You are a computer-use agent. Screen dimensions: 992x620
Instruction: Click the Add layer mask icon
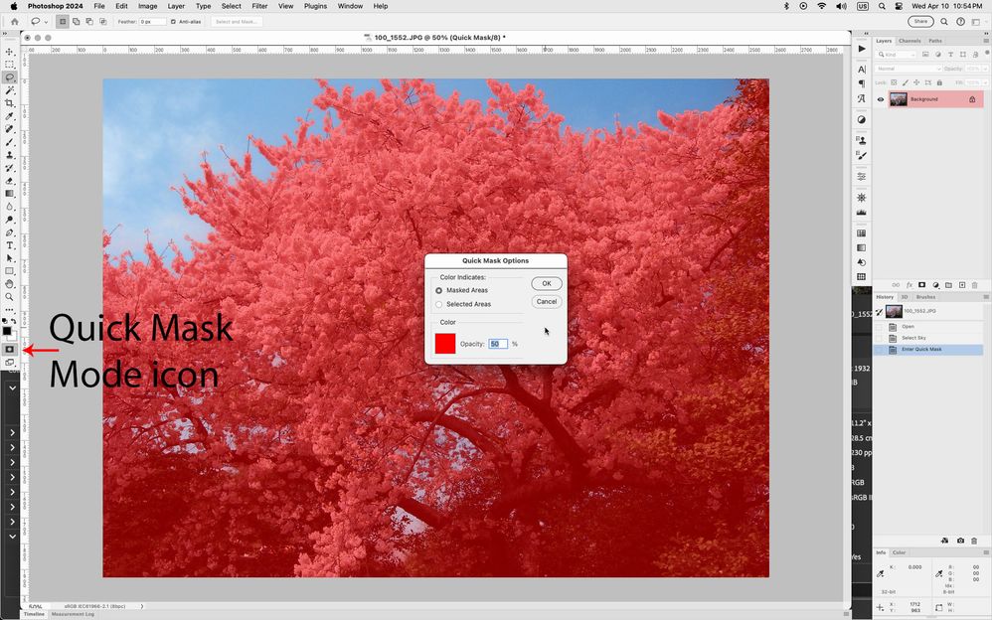coord(921,285)
